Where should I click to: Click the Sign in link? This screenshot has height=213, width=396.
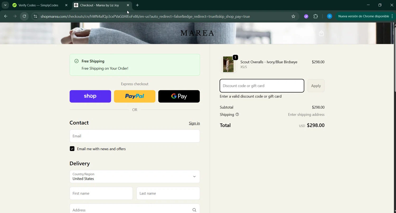click(194, 123)
